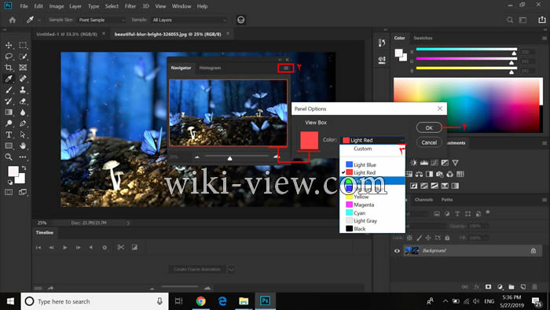Open the Color panel options menu
Image resolution: width=550 pixels, height=310 pixels.
point(544,38)
